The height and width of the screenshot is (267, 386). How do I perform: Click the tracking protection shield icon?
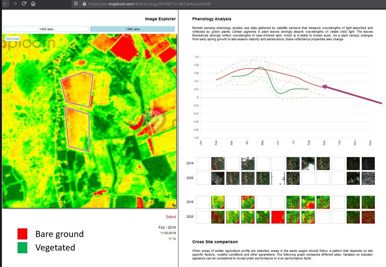[x=76, y=4]
